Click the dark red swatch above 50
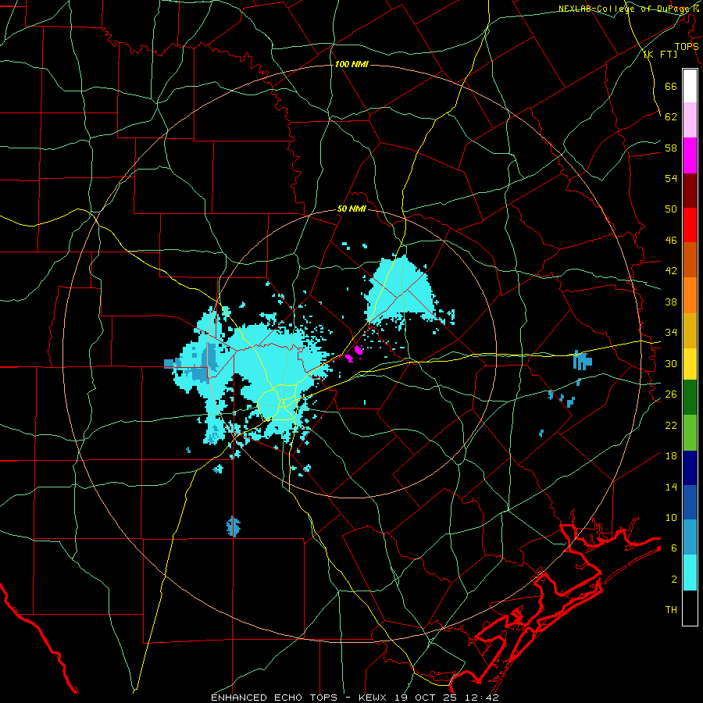This screenshot has height=703, width=703. click(x=690, y=190)
